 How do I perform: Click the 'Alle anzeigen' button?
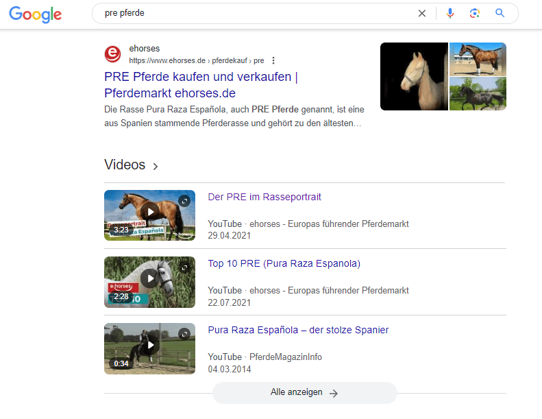click(304, 393)
